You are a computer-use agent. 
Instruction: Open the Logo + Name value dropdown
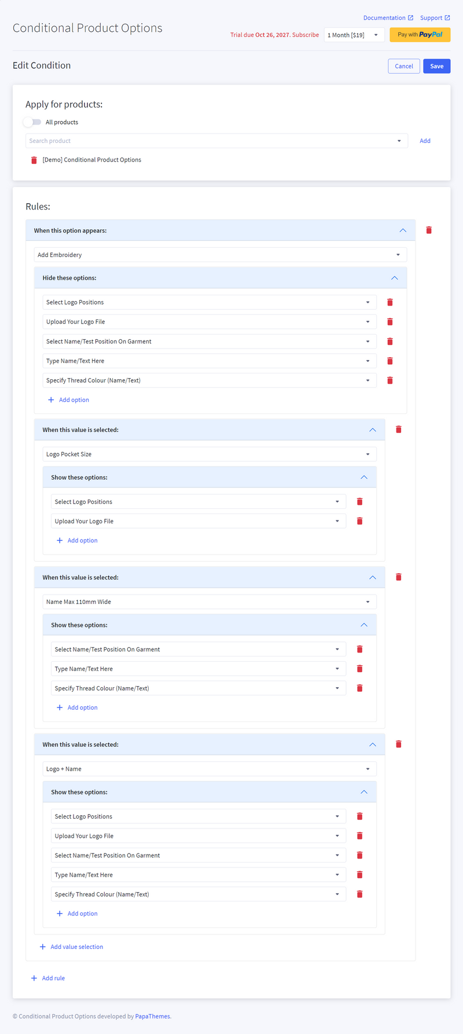210,769
